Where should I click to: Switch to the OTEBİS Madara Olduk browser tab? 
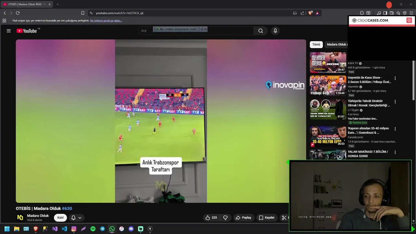coord(27,4)
